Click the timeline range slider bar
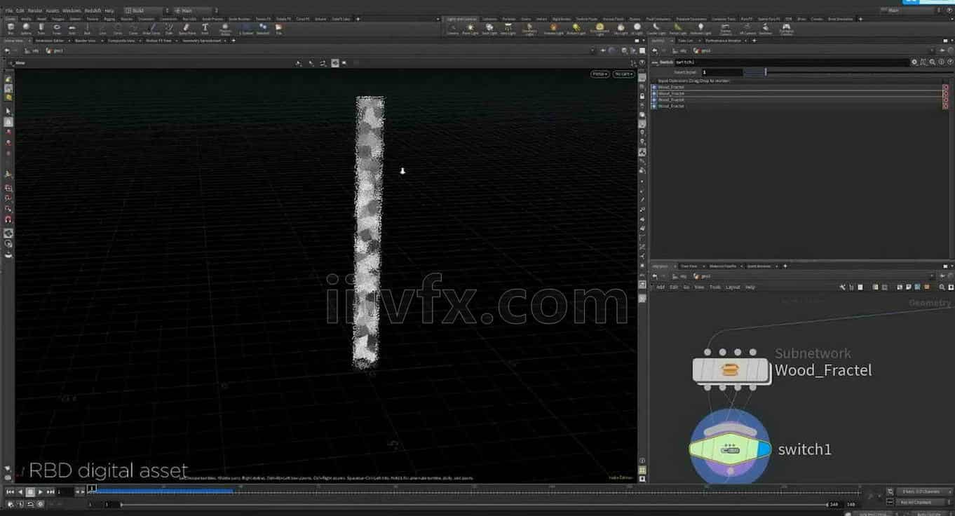 pos(475,504)
